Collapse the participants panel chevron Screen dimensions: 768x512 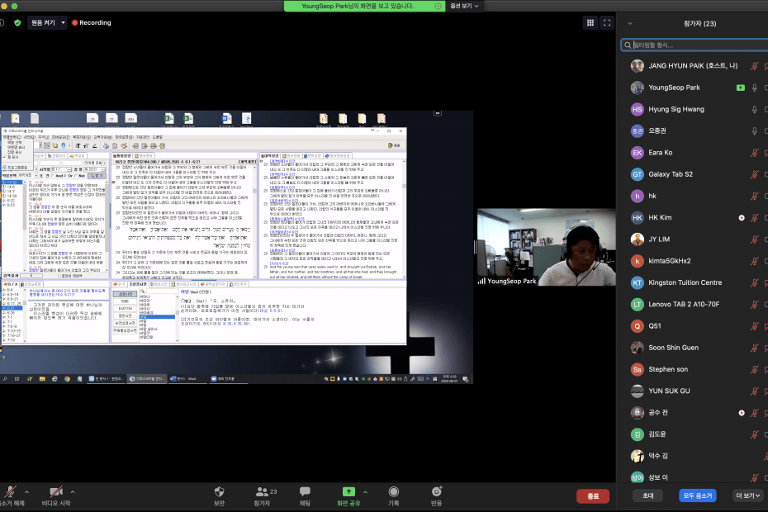630,23
